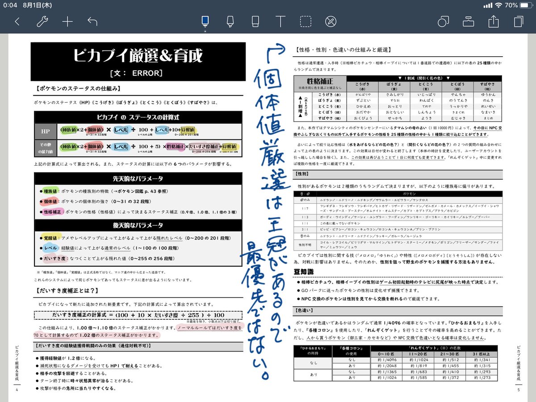Tap the 先天的なパラメータ header
Viewport: 536px width, 402px height.
[138, 178]
